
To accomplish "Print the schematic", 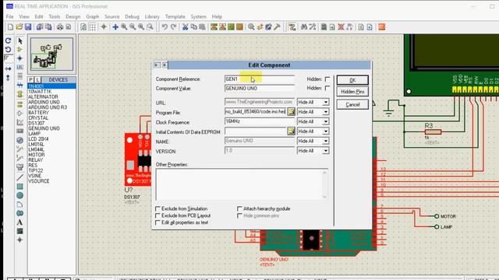I will [x=60, y=27].
